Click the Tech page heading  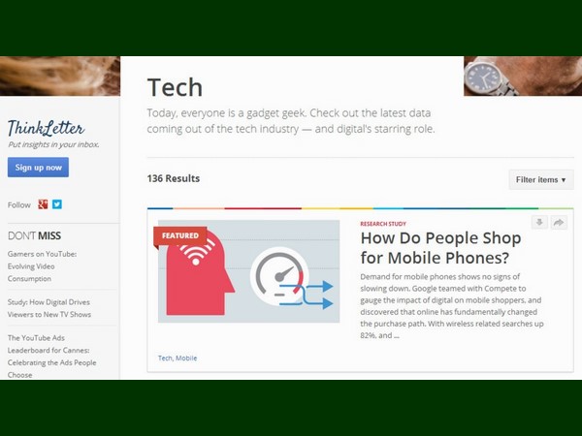pos(175,87)
